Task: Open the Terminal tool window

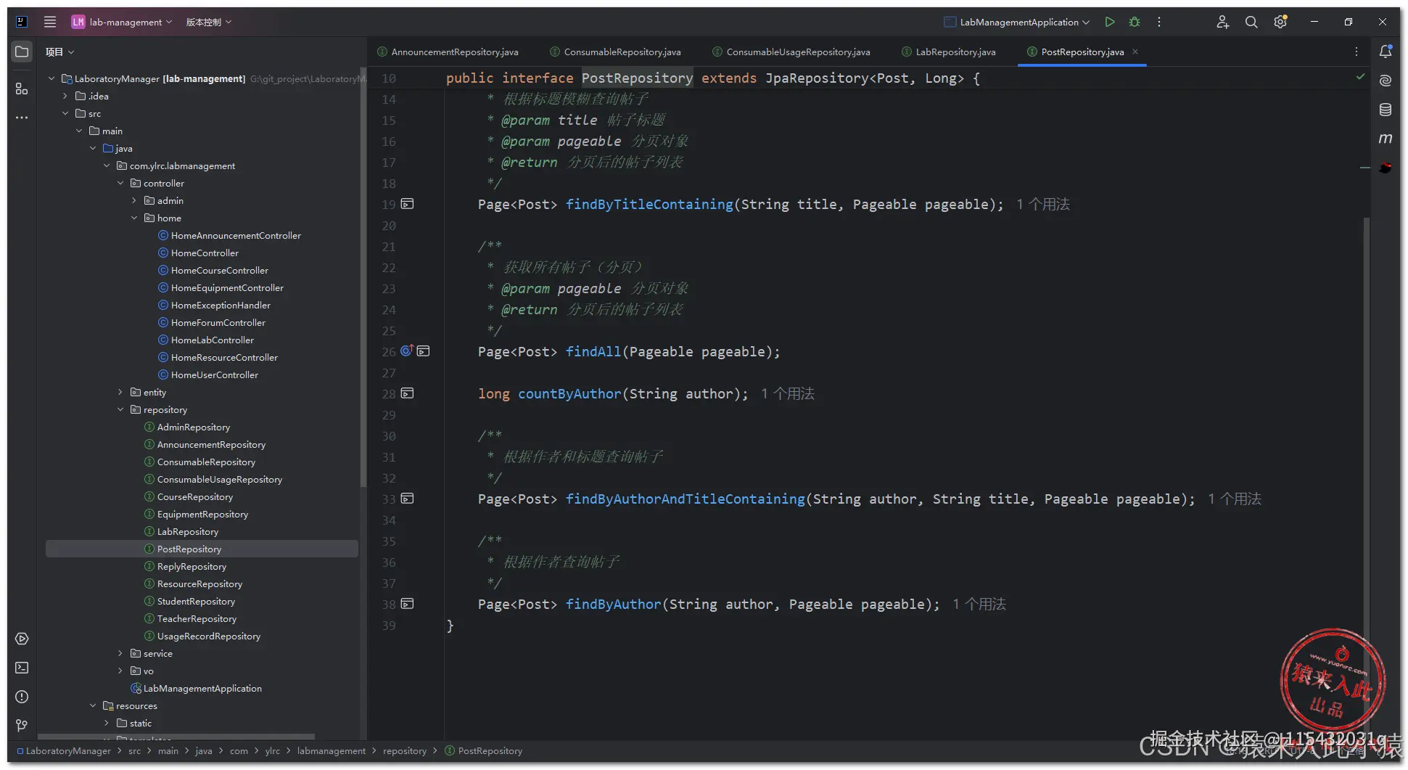Action: pyautogui.click(x=22, y=668)
